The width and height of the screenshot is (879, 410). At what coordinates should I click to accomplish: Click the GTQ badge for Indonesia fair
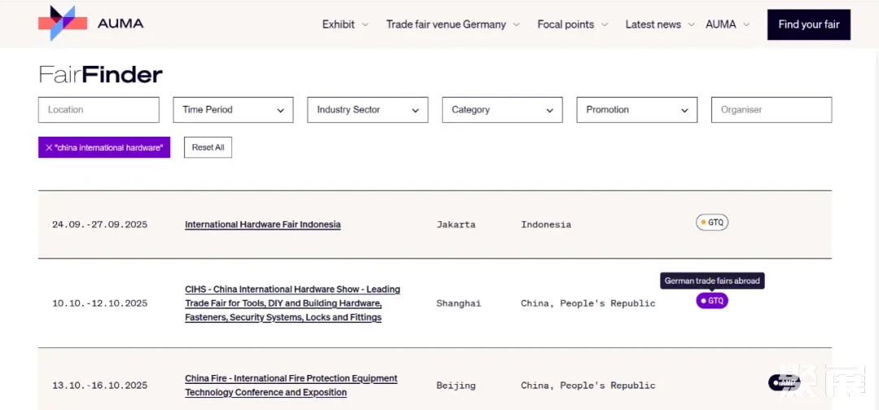tap(712, 222)
